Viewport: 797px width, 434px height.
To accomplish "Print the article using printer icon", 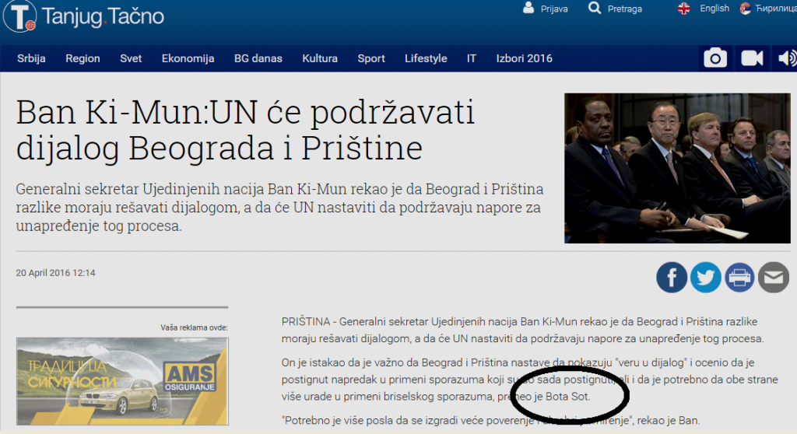I will coord(739,278).
